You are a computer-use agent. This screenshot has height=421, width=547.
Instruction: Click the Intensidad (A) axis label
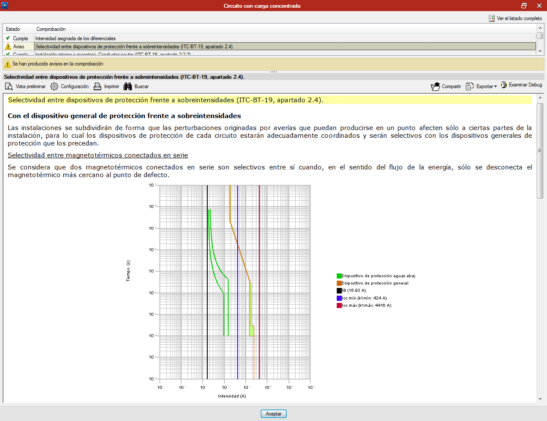(x=232, y=396)
